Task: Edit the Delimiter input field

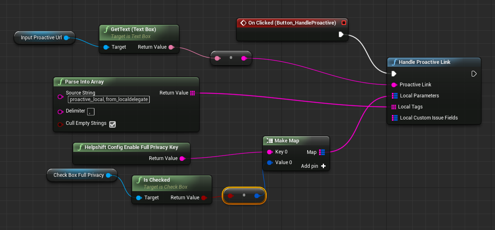Action: pyautogui.click(x=91, y=111)
